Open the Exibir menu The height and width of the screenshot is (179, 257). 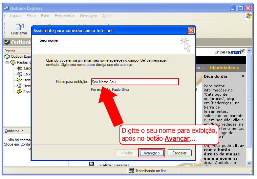point(45,16)
